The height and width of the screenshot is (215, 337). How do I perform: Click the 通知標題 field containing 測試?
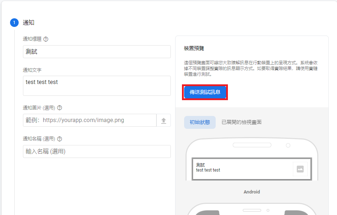(x=97, y=52)
